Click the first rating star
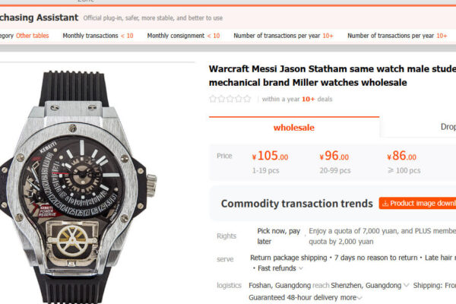Screen dimensions: 456x304 tap(213, 99)
